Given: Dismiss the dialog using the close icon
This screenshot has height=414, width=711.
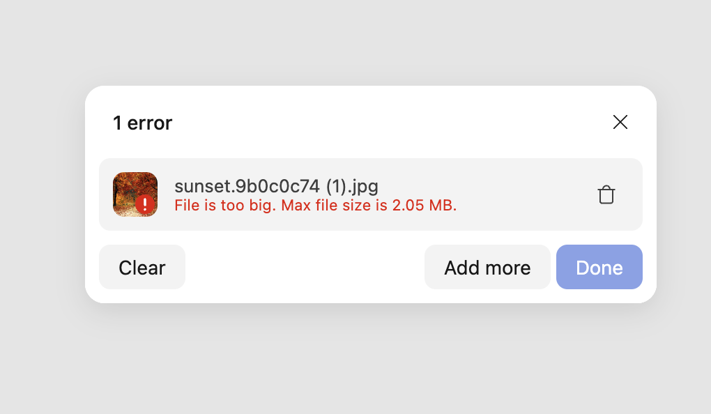Looking at the screenshot, I should click(x=620, y=122).
